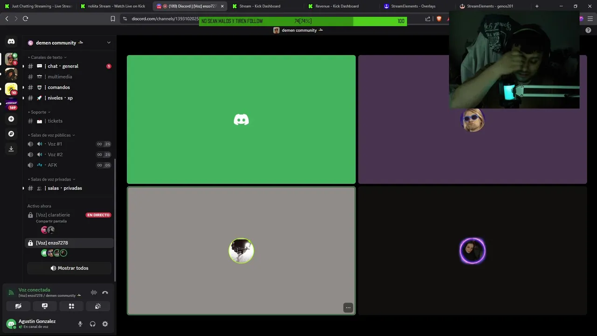Collapse Salas de voz públicas category
The width and height of the screenshot is (597, 336).
(x=51, y=135)
